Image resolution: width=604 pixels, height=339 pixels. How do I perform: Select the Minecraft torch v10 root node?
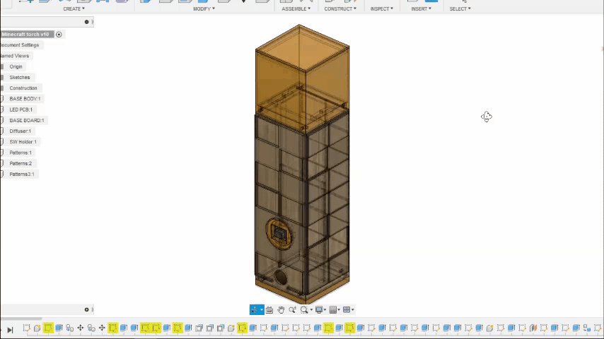tap(25, 35)
